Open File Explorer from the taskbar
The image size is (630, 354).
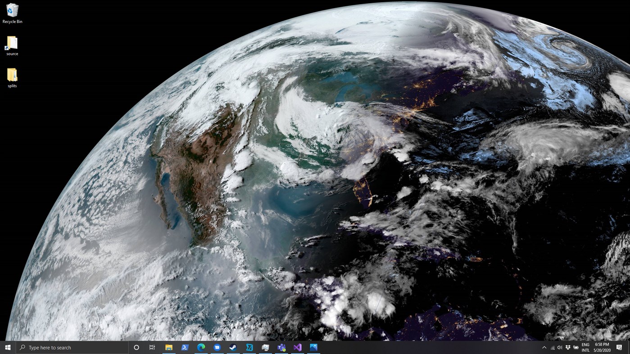coord(169,347)
